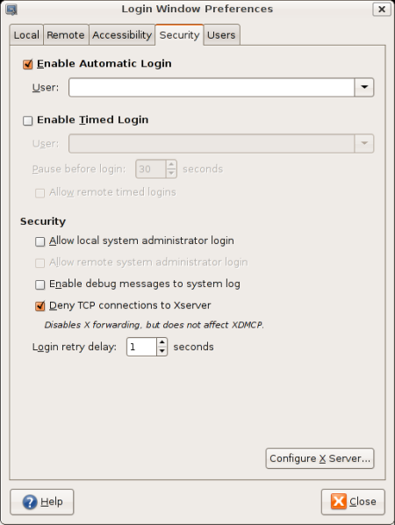Enable Allow local system administrator login
The width and height of the screenshot is (395, 525).
(x=40, y=241)
